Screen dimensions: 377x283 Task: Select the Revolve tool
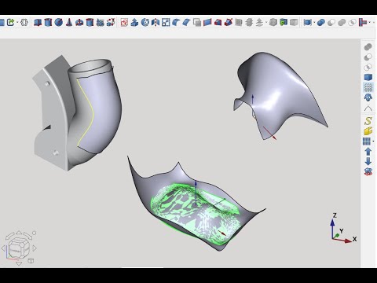pyautogui.click(x=145, y=22)
